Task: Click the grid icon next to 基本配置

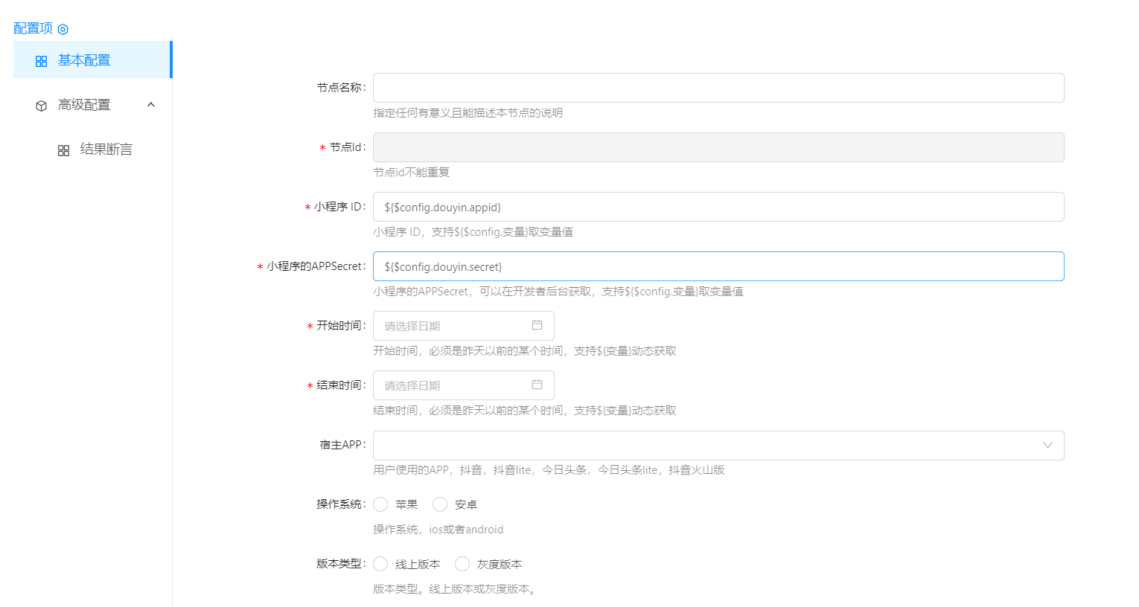Action: click(42, 61)
